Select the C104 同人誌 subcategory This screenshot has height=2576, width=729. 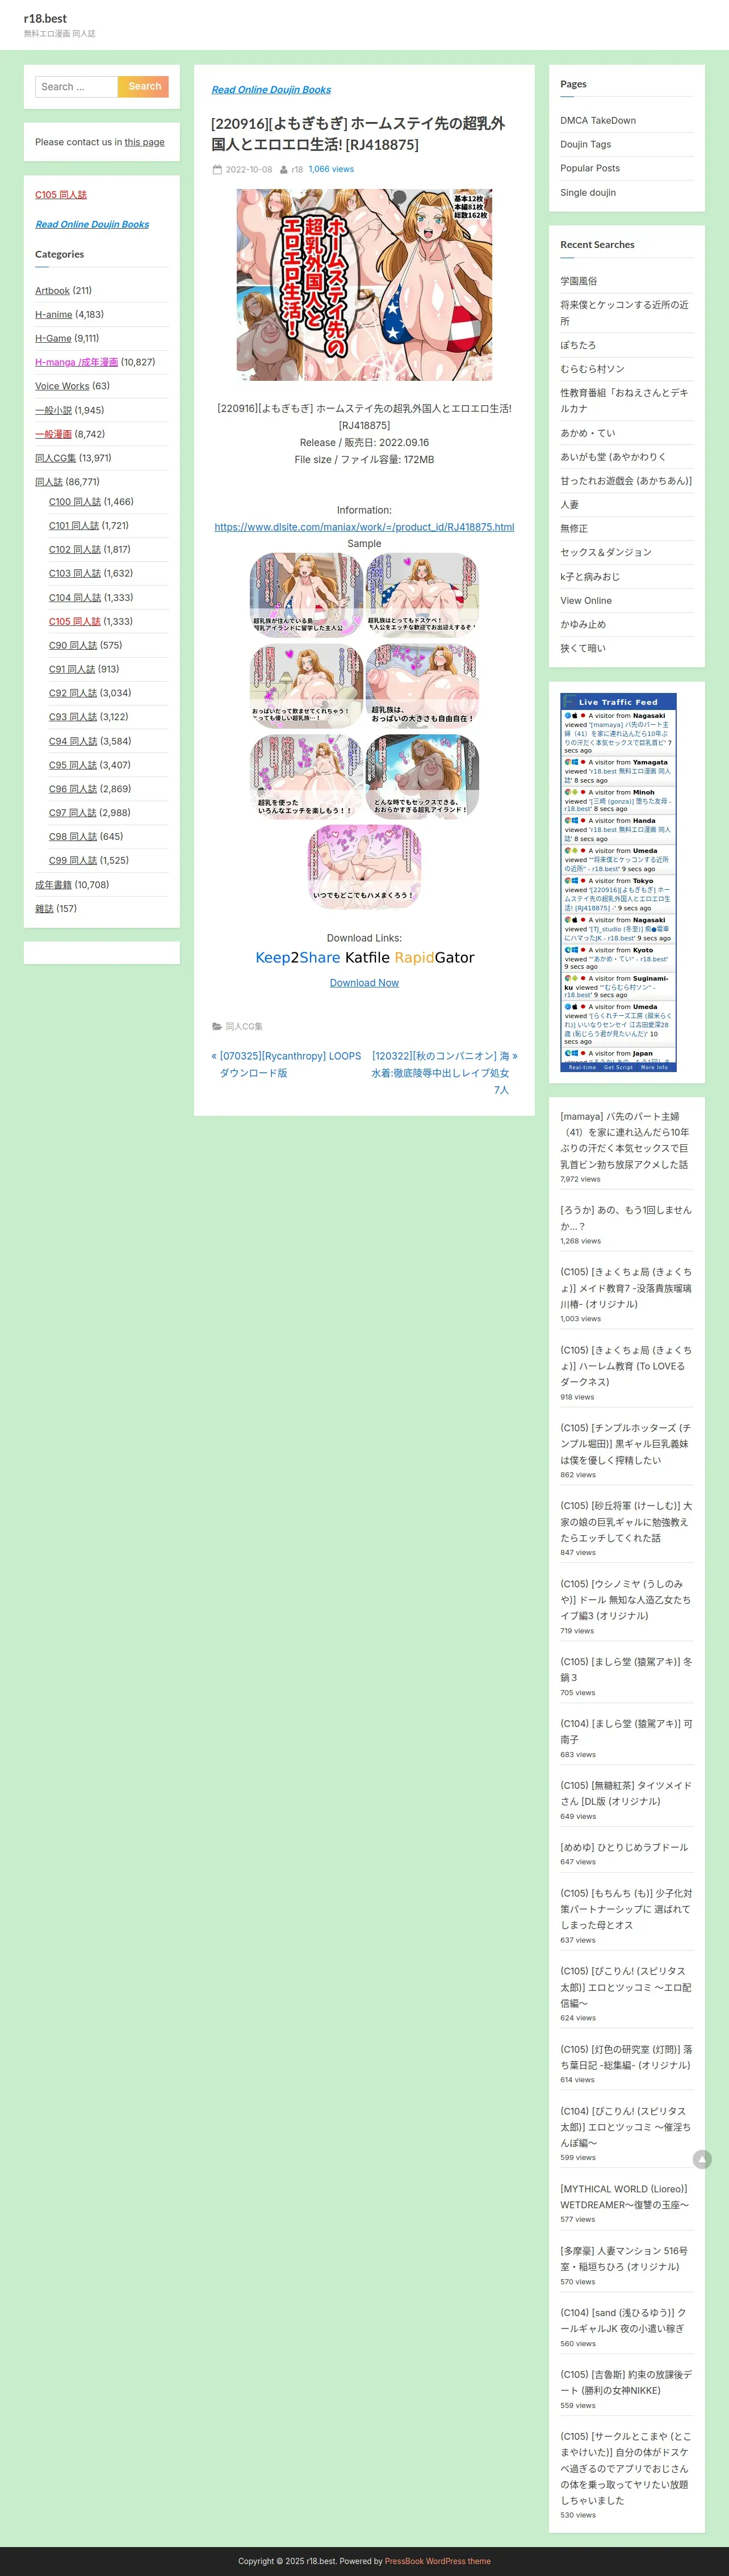tap(75, 597)
